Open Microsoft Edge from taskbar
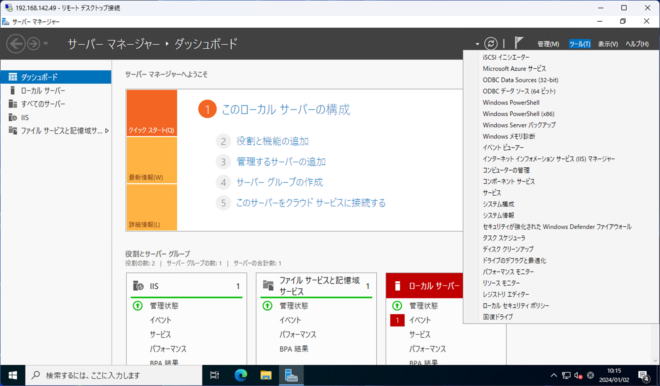 241,375
